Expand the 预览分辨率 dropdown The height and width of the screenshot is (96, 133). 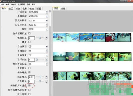coord(47,21)
